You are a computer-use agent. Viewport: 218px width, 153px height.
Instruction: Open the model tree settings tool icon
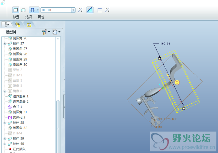point(44,32)
